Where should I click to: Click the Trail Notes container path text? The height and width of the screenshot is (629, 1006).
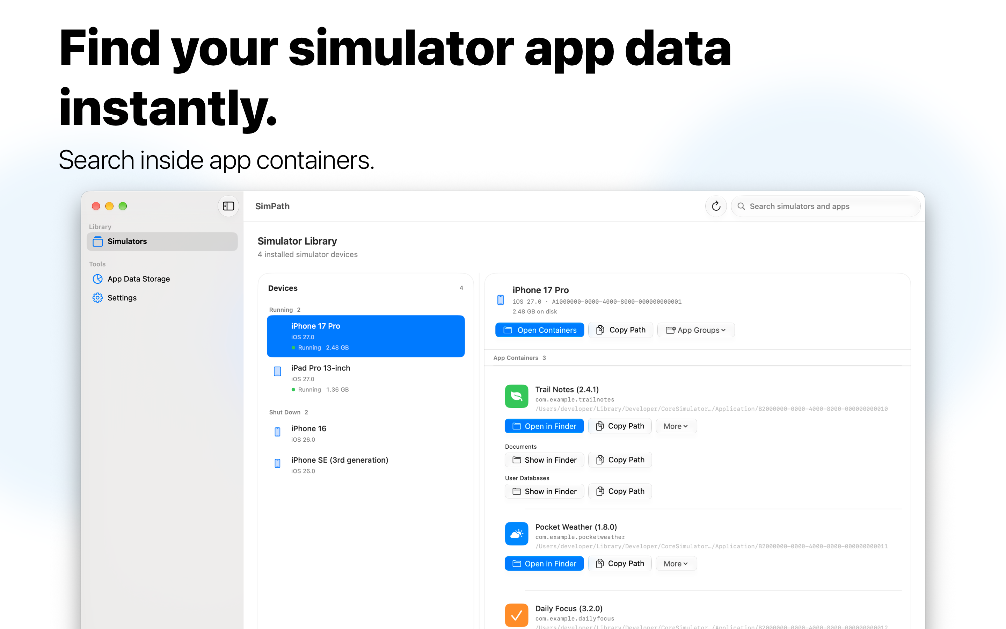click(x=711, y=409)
